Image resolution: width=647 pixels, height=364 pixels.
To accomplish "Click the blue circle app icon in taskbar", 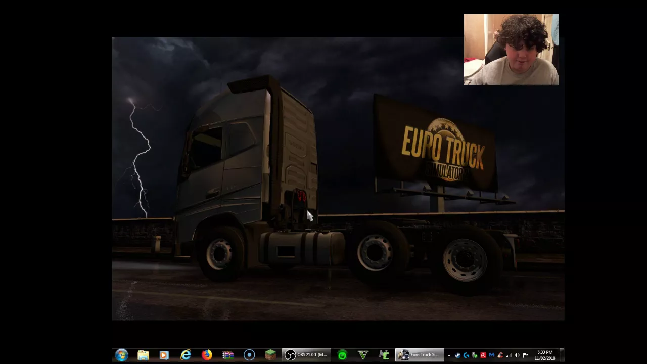I will [x=249, y=355].
